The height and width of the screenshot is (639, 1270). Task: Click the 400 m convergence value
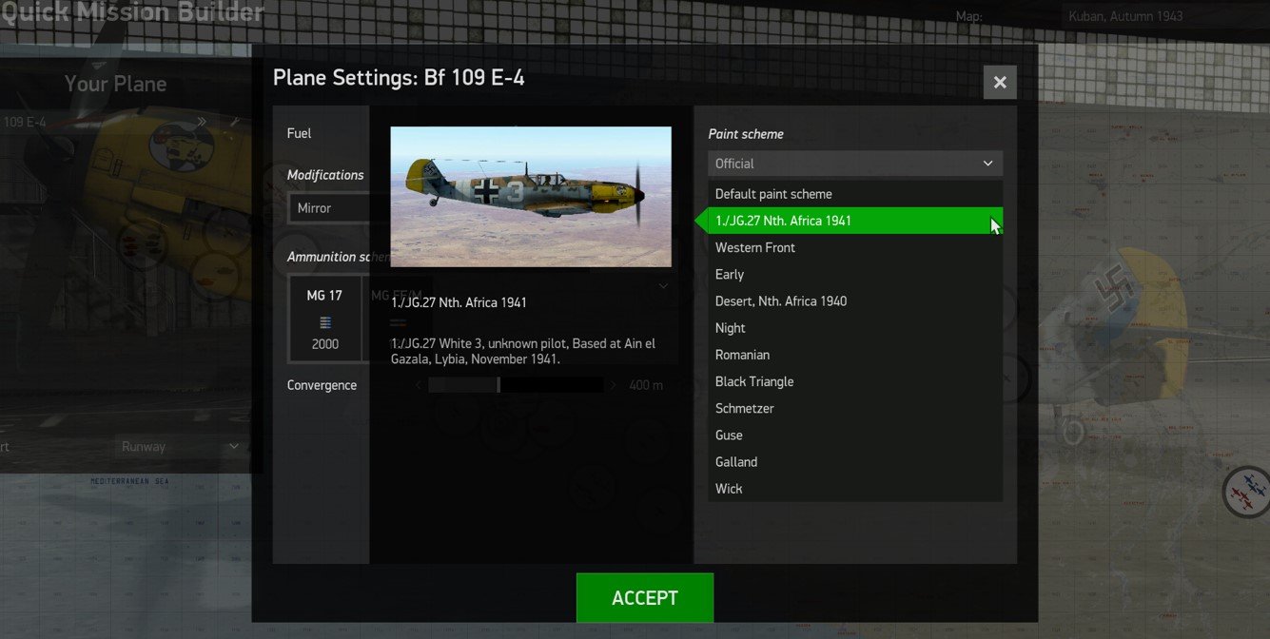click(x=647, y=385)
